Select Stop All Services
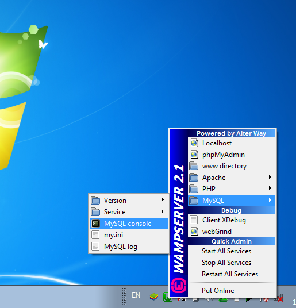 pos(232,263)
